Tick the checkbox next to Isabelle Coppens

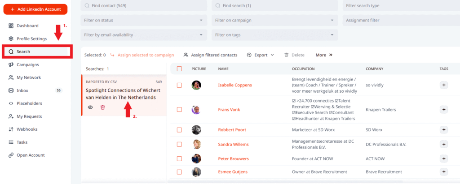pos(179,85)
